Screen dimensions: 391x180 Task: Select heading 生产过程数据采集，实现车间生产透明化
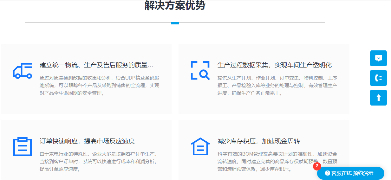pos(275,65)
